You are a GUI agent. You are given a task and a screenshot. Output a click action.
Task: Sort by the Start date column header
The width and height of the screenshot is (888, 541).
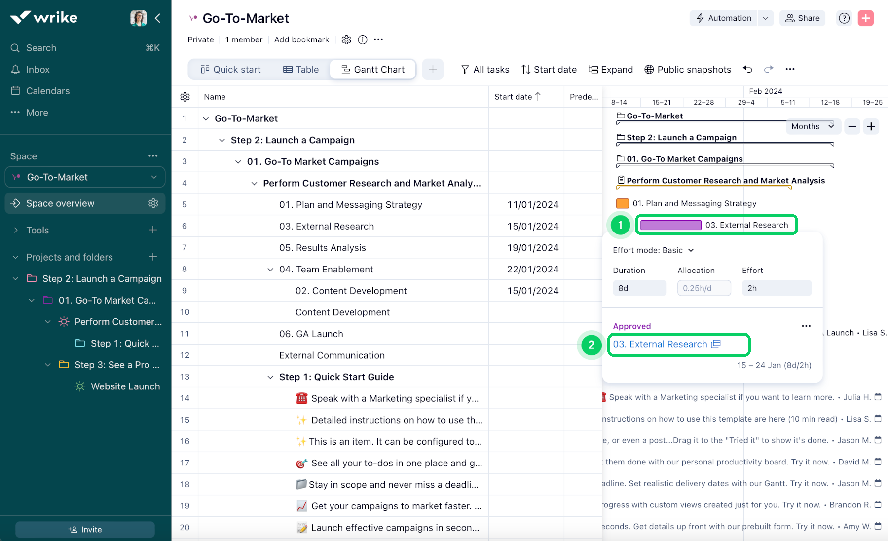(x=518, y=97)
